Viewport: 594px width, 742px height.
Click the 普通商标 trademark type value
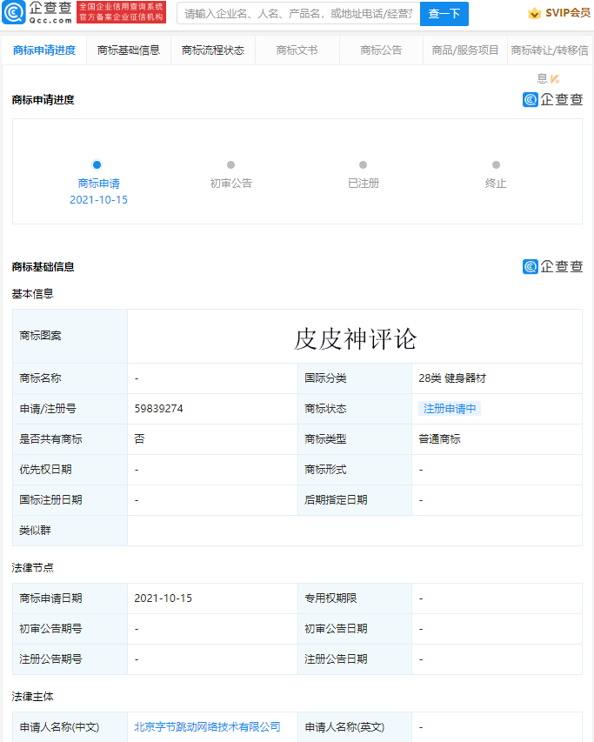[x=439, y=438]
